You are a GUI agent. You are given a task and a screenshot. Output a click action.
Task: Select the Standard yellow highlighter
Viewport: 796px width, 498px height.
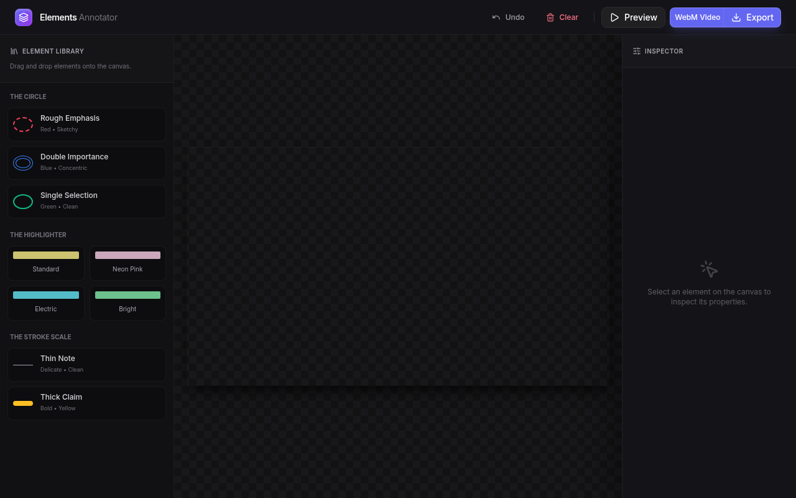46,263
